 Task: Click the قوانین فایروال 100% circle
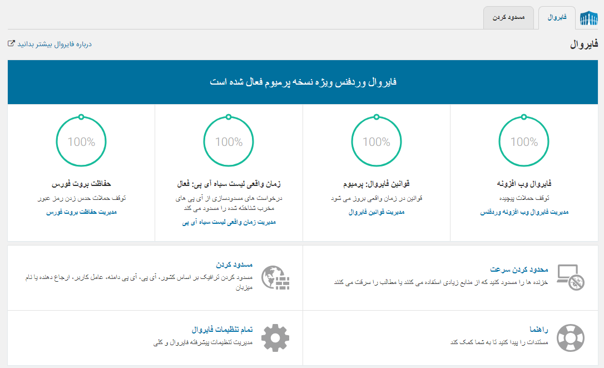[x=377, y=141]
